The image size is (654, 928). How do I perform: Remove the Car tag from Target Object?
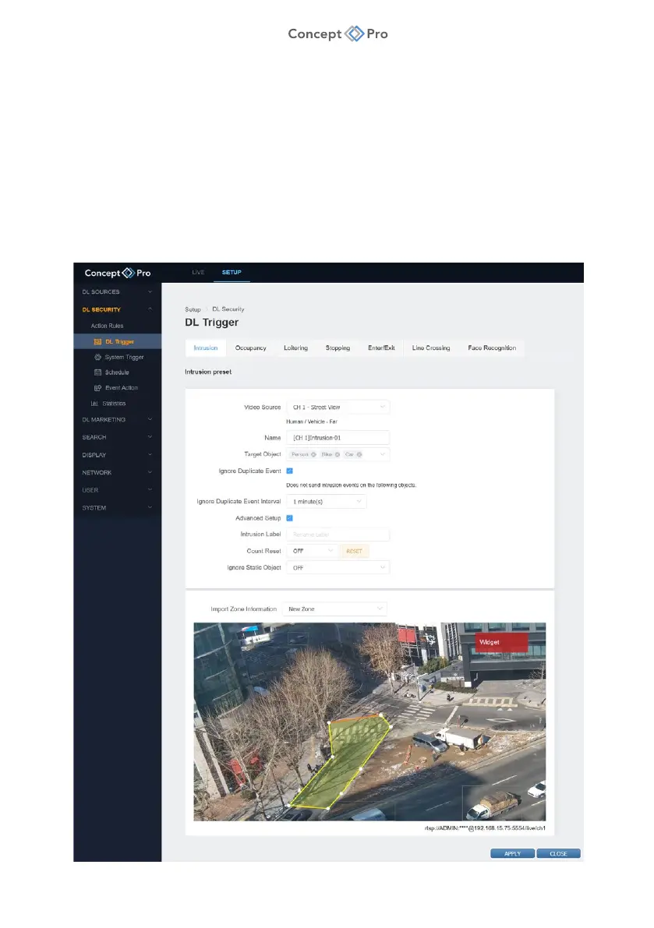[359, 454]
